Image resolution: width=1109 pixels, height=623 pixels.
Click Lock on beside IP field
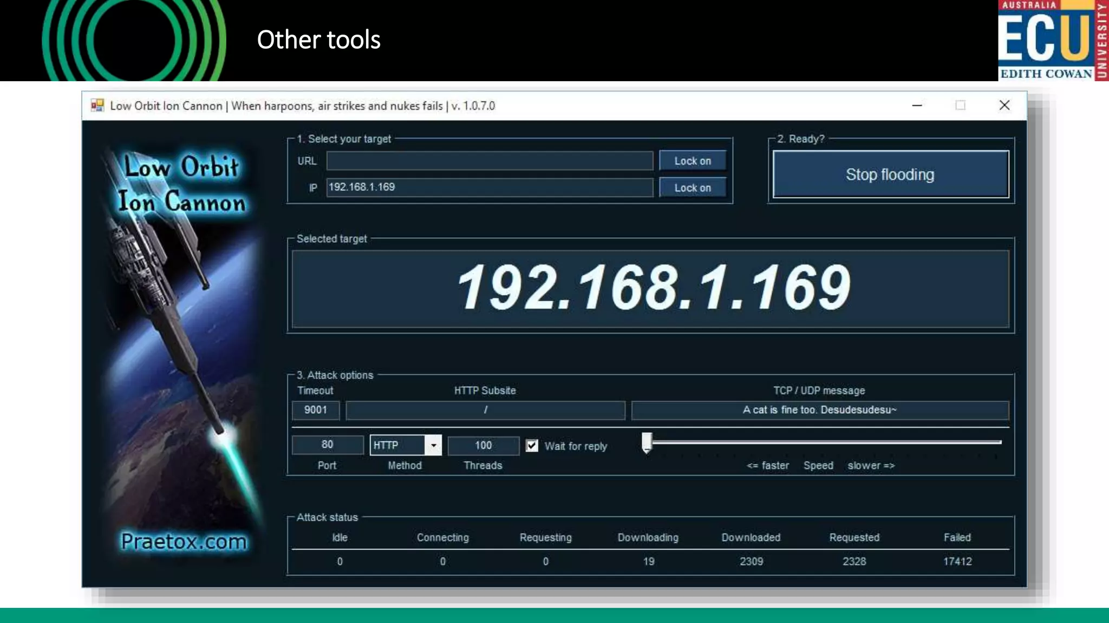pos(692,188)
